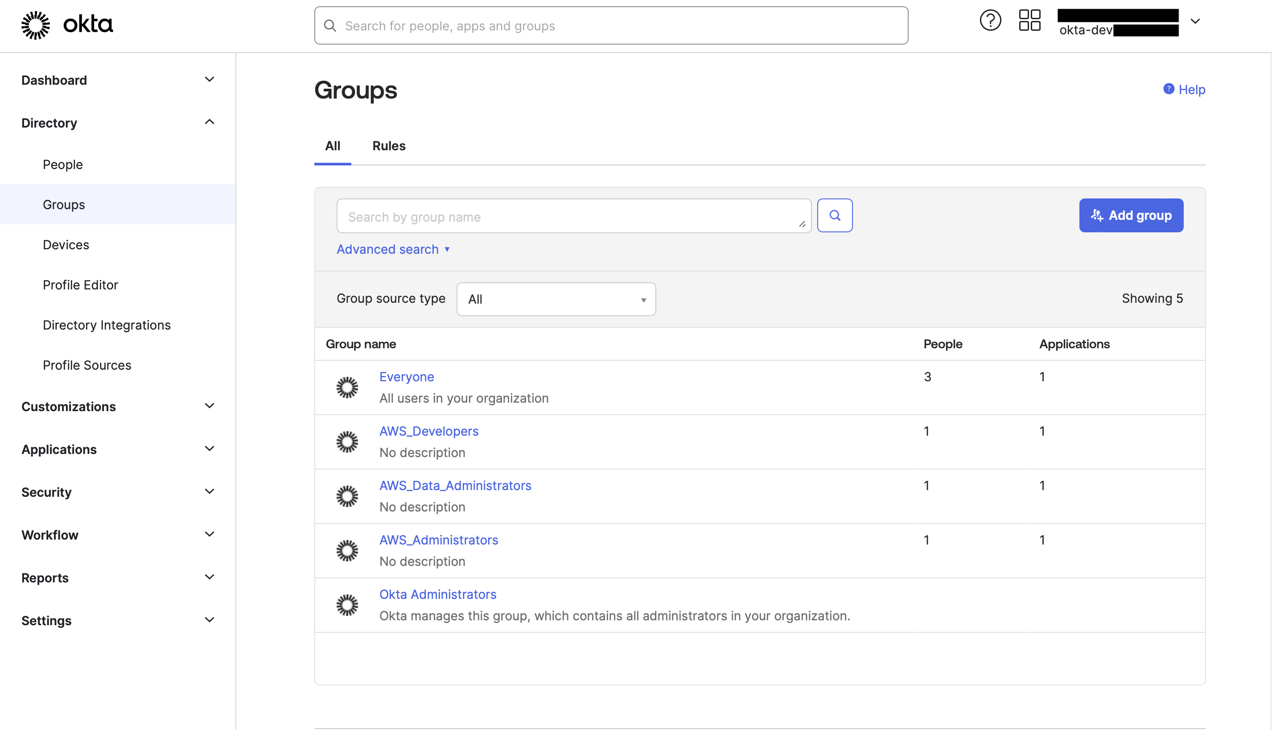The image size is (1272, 730).
Task: Open the help question mark icon in header
Action: click(990, 21)
